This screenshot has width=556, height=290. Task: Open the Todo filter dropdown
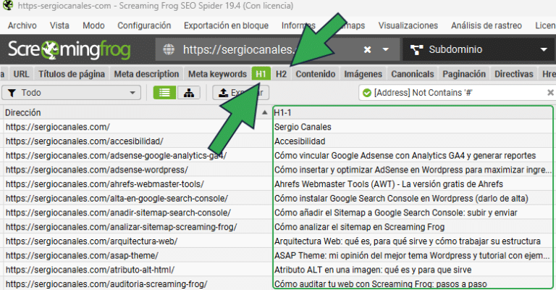[x=132, y=93]
